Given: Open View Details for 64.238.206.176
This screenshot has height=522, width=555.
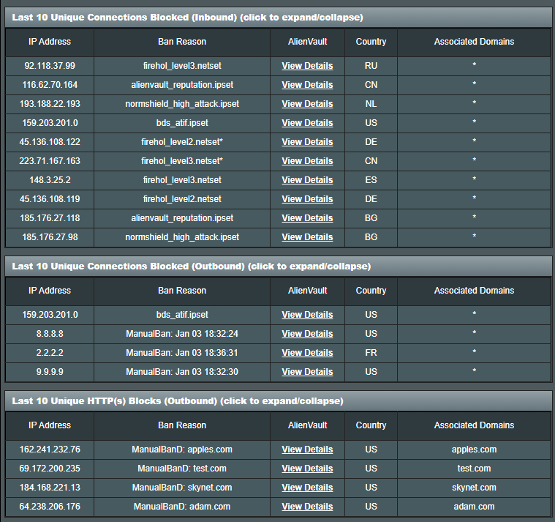Looking at the screenshot, I should click(307, 507).
